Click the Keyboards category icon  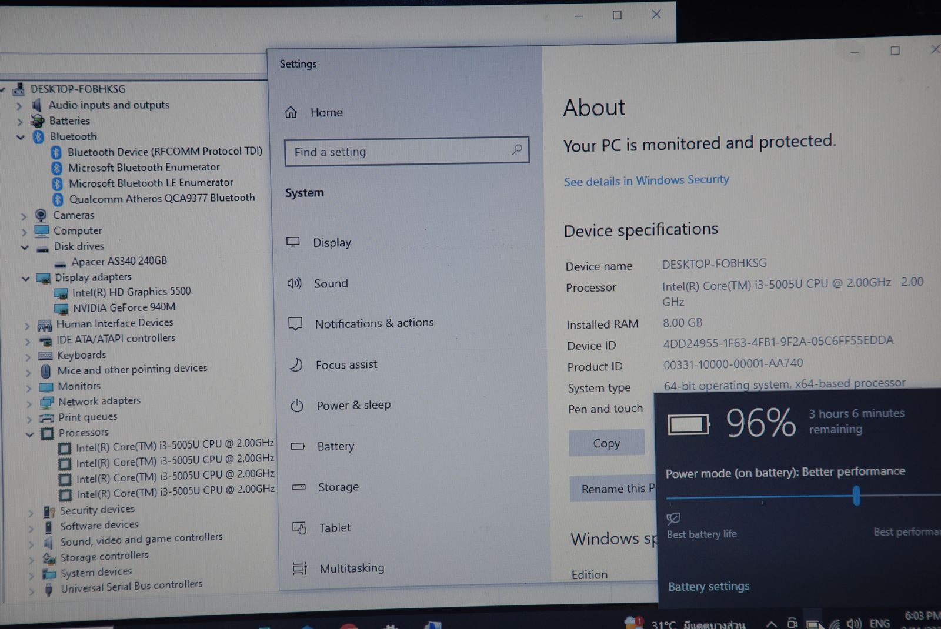pyautogui.click(x=45, y=356)
